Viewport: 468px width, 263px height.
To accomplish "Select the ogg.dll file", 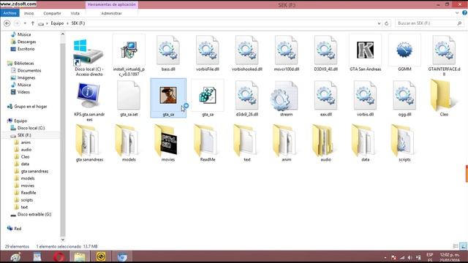I will 404,99.
